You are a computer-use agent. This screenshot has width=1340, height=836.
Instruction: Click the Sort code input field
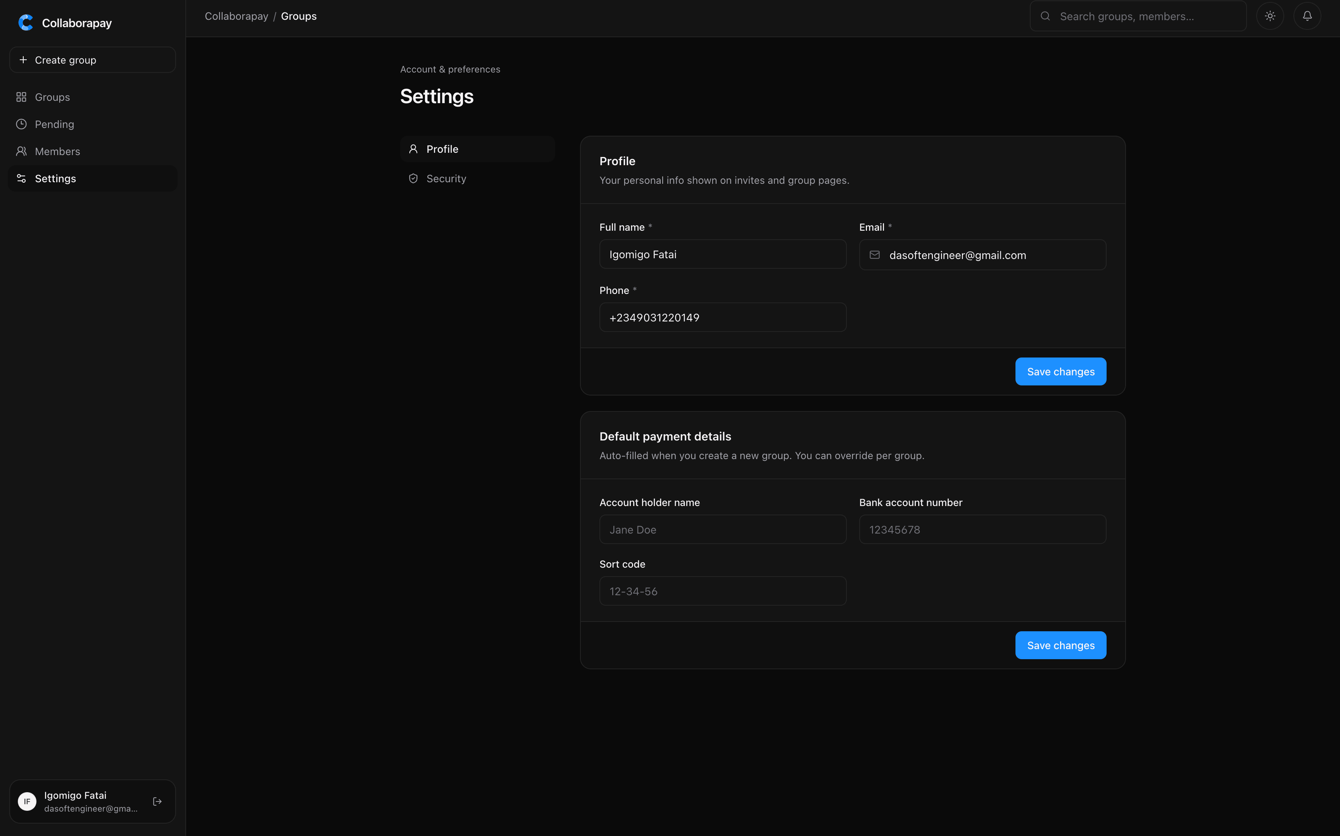tap(723, 591)
